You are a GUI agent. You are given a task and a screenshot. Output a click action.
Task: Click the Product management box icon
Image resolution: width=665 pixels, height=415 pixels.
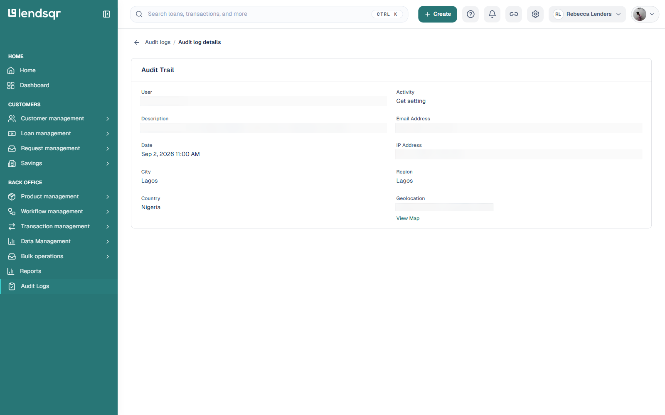click(12, 197)
